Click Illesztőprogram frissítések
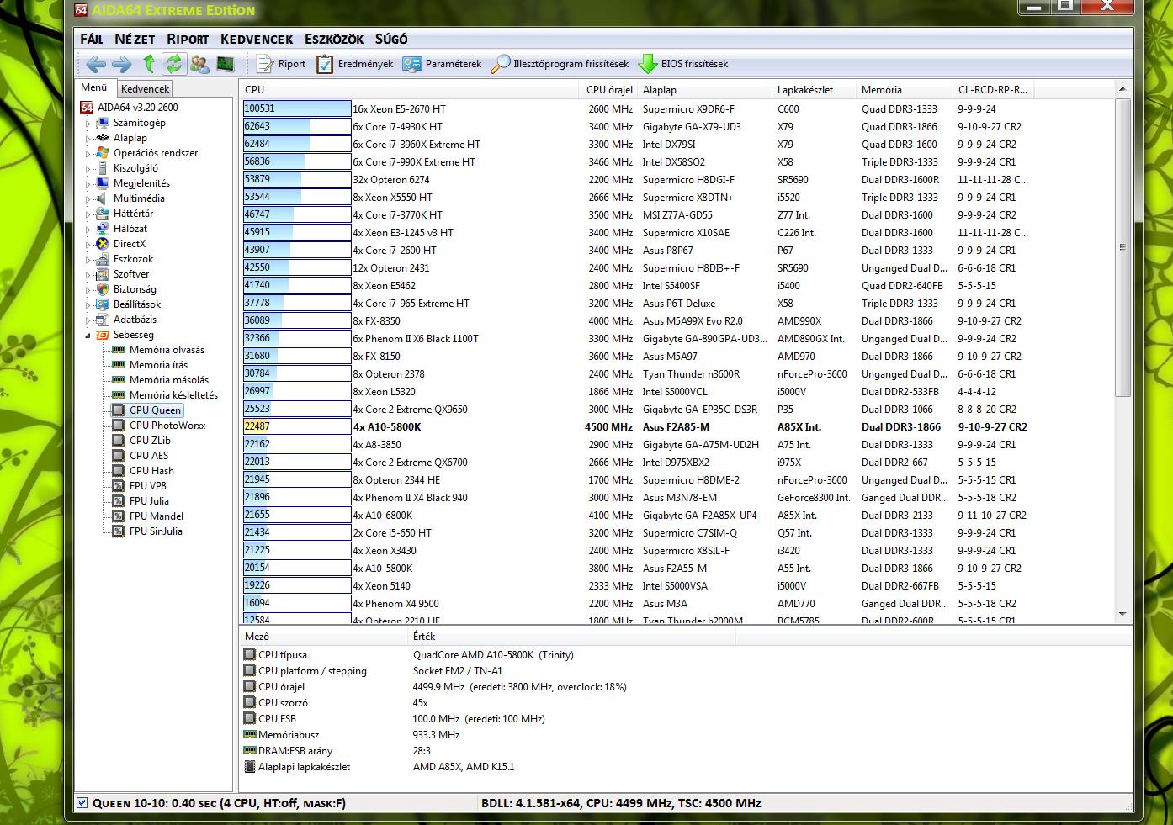 [x=560, y=64]
